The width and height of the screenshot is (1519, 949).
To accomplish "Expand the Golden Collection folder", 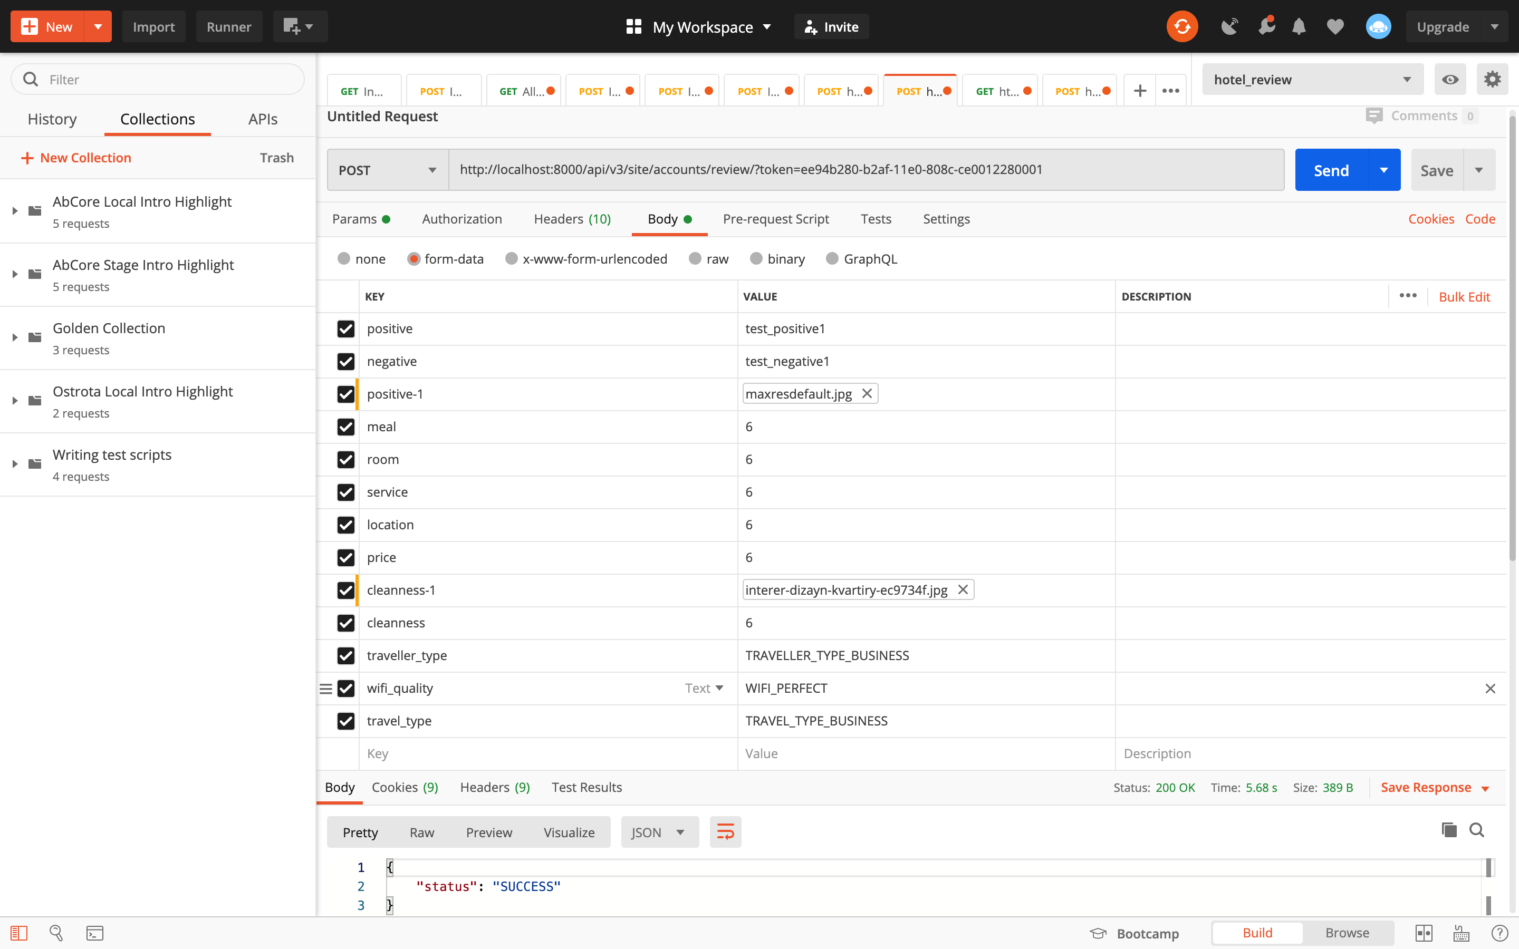I will (15, 337).
